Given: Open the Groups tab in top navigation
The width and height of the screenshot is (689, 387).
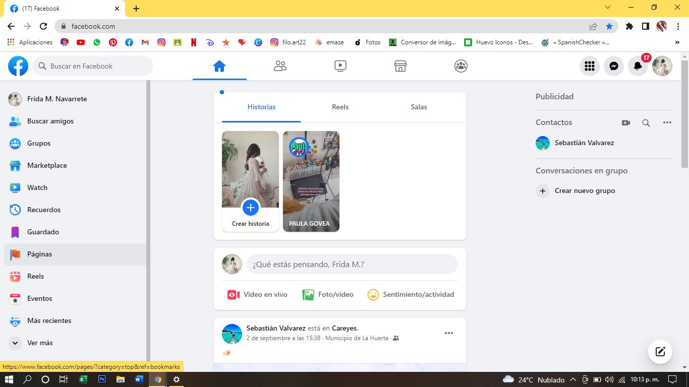Looking at the screenshot, I should pyautogui.click(x=461, y=66).
